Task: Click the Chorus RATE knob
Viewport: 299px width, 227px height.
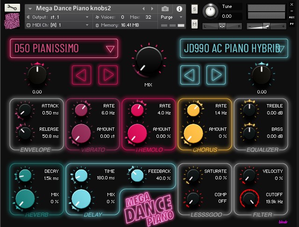Action: (193, 110)
